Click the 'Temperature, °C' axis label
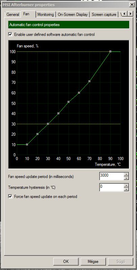The height and width of the screenshot is (270, 137). 108,164
